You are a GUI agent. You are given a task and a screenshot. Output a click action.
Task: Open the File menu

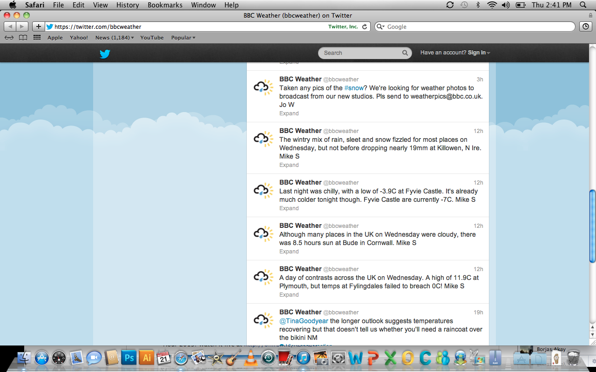tap(59, 5)
